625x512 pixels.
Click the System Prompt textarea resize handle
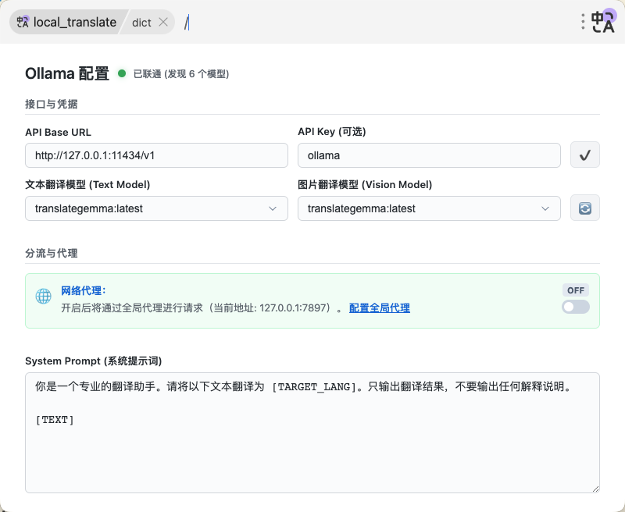595,489
